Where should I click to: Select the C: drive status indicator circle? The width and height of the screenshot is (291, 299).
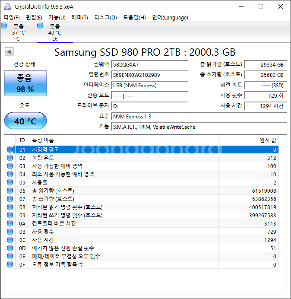(4, 25)
